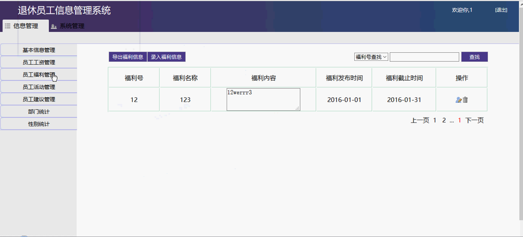Open 性别统计 in the sidebar
The image size is (523, 237).
pyautogui.click(x=39, y=124)
